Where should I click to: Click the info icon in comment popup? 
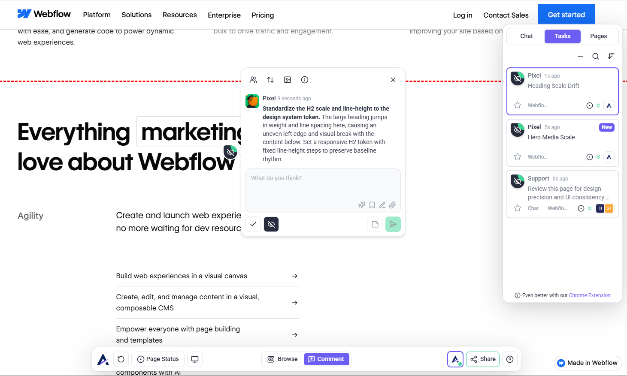[x=305, y=80]
